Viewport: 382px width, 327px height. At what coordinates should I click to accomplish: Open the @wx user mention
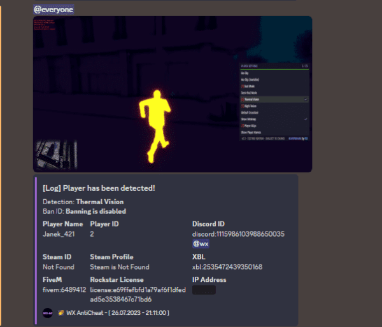click(x=201, y=244)
